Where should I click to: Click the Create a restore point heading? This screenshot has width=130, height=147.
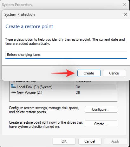point(29,26)
